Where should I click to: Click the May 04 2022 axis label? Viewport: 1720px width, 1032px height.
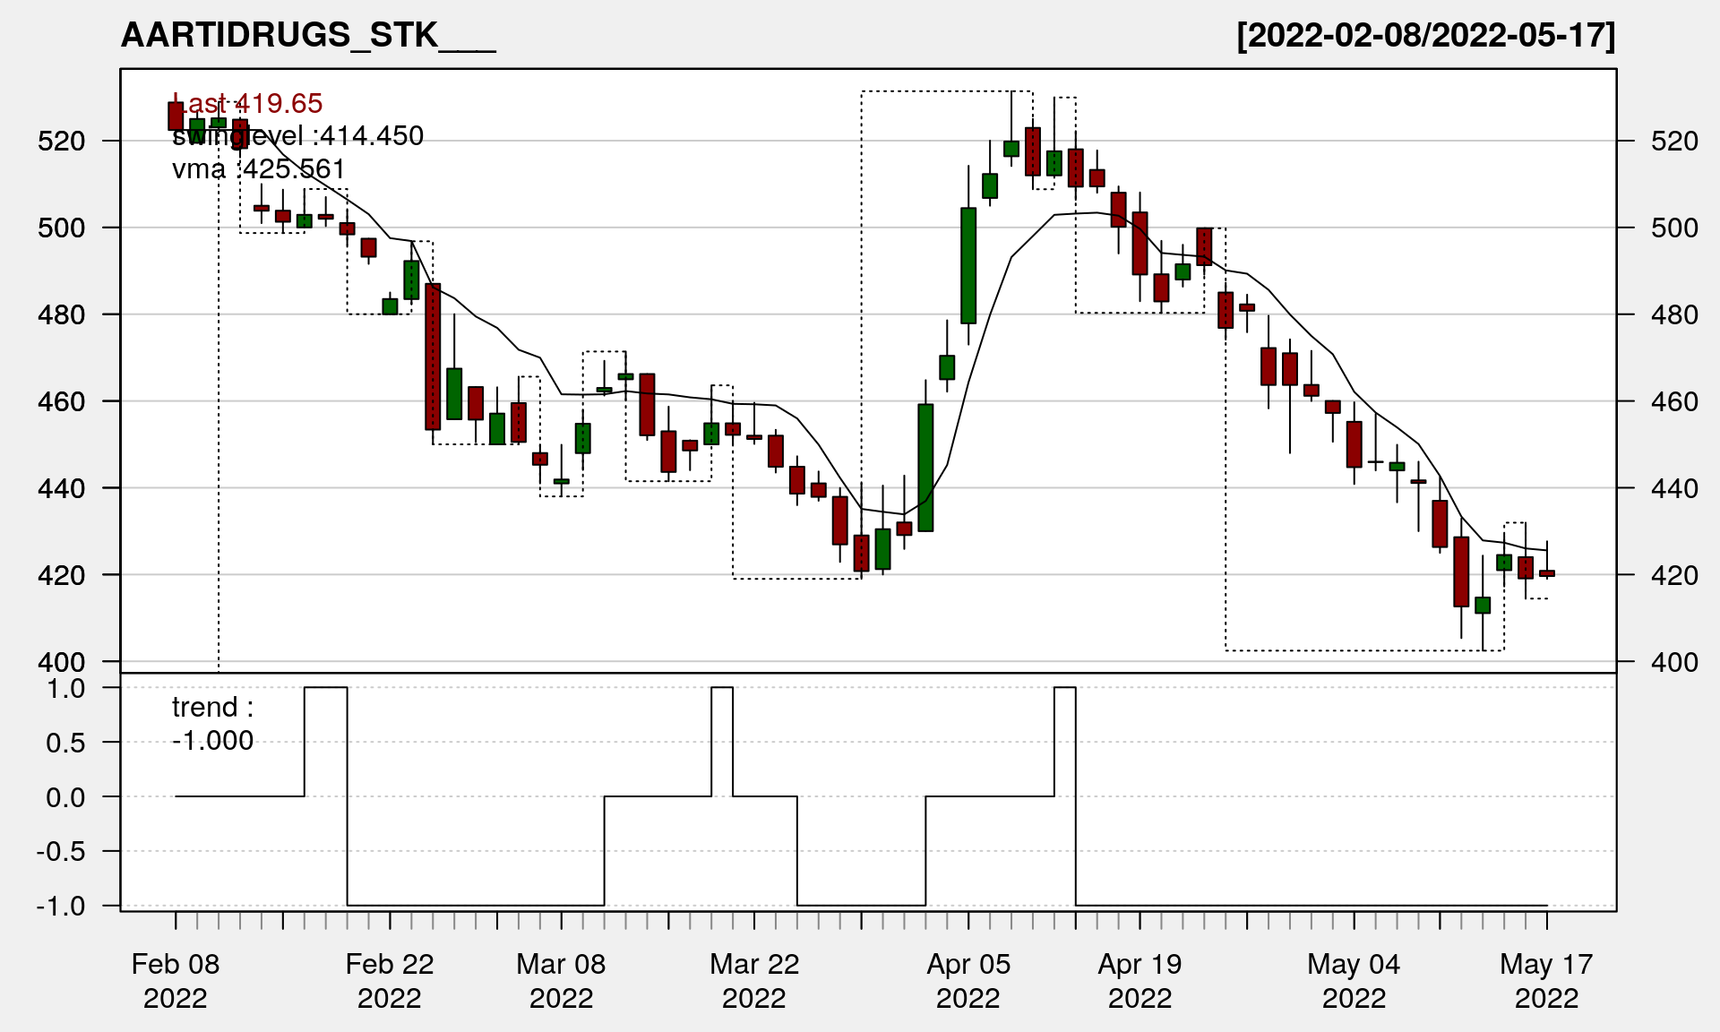[x=1354, y=980]
